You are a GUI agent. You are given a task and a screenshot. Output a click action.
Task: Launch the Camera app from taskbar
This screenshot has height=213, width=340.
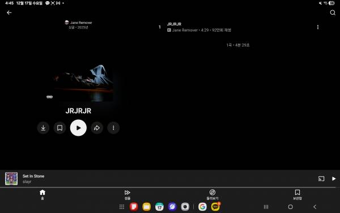click(x=185, y=207)
